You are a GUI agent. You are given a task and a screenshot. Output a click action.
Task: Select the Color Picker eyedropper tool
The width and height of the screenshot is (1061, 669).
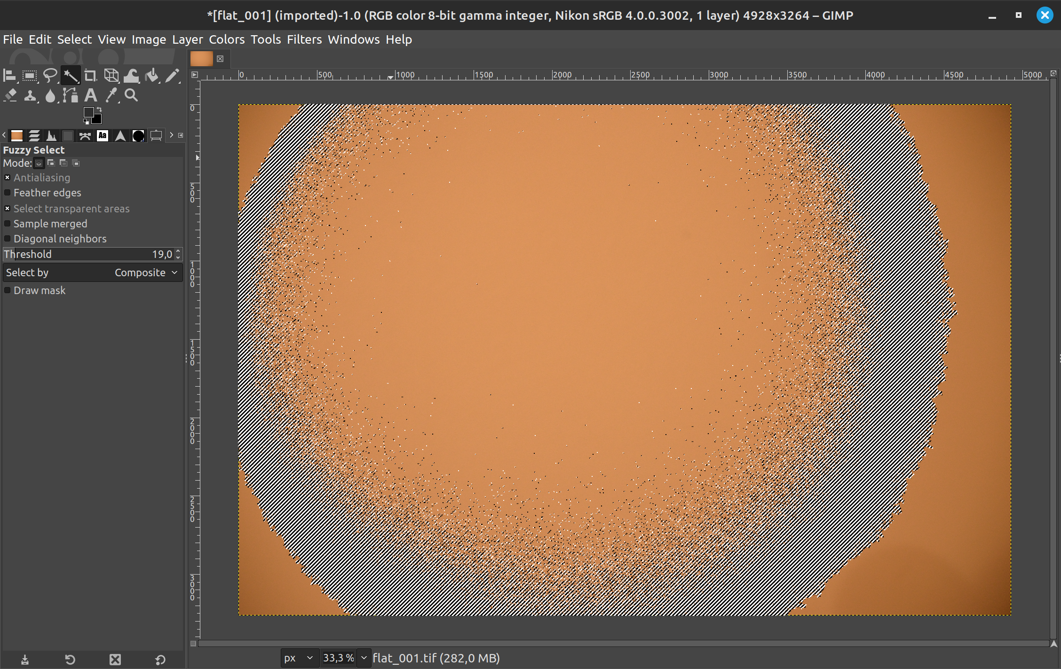click(111, 96)
